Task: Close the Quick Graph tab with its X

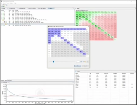Action: [8, 82]
